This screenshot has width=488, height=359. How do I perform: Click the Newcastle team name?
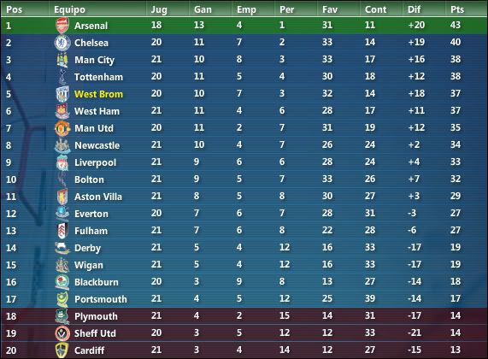(x=97, y=145)
